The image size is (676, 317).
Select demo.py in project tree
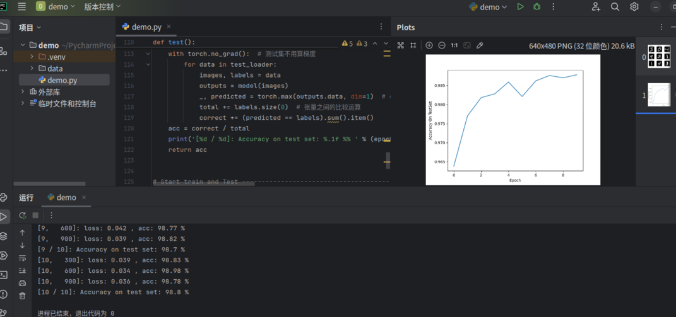(x=64, y=79)
